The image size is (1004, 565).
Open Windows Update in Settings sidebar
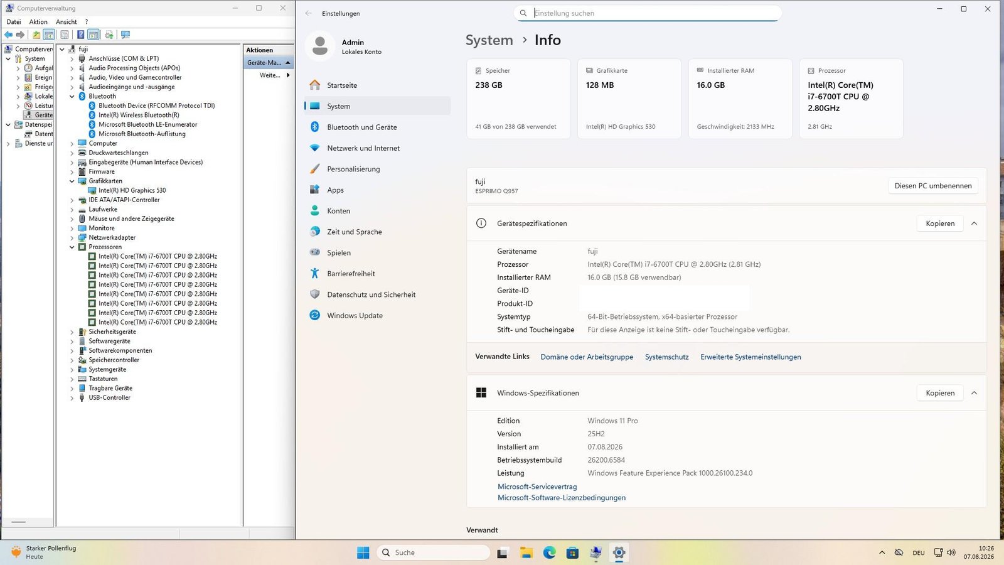click(355, 315)
